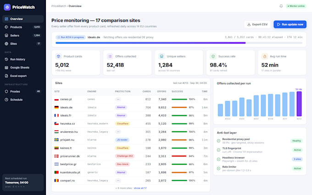Click the run progress bar

pyautogui.click(x=179, y=43)
